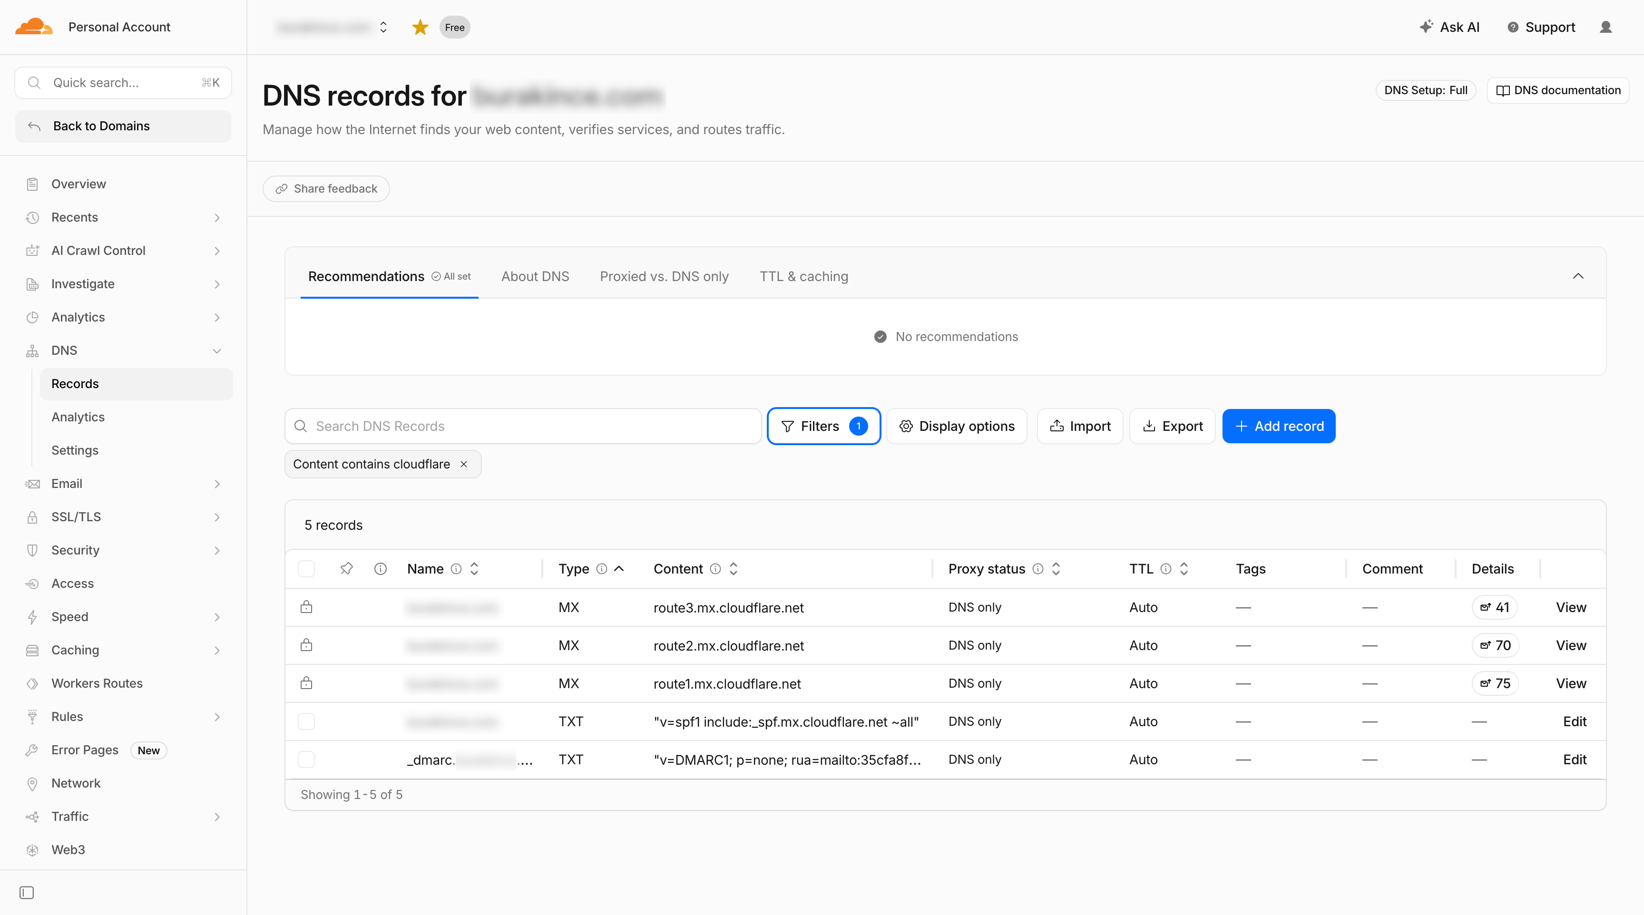Remove the Content contains cloudflare filter
Viewport: 1644px width, 915px height.
[464, 464]
